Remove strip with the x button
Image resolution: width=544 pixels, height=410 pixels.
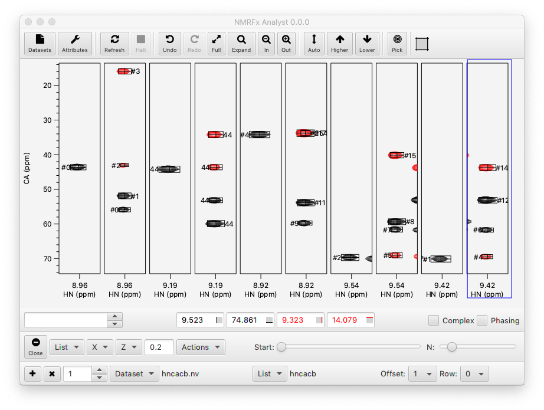pyautogui.click(x=52, y=373)
